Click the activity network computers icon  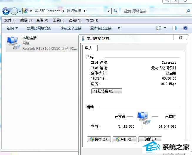[x=143, y=118]
